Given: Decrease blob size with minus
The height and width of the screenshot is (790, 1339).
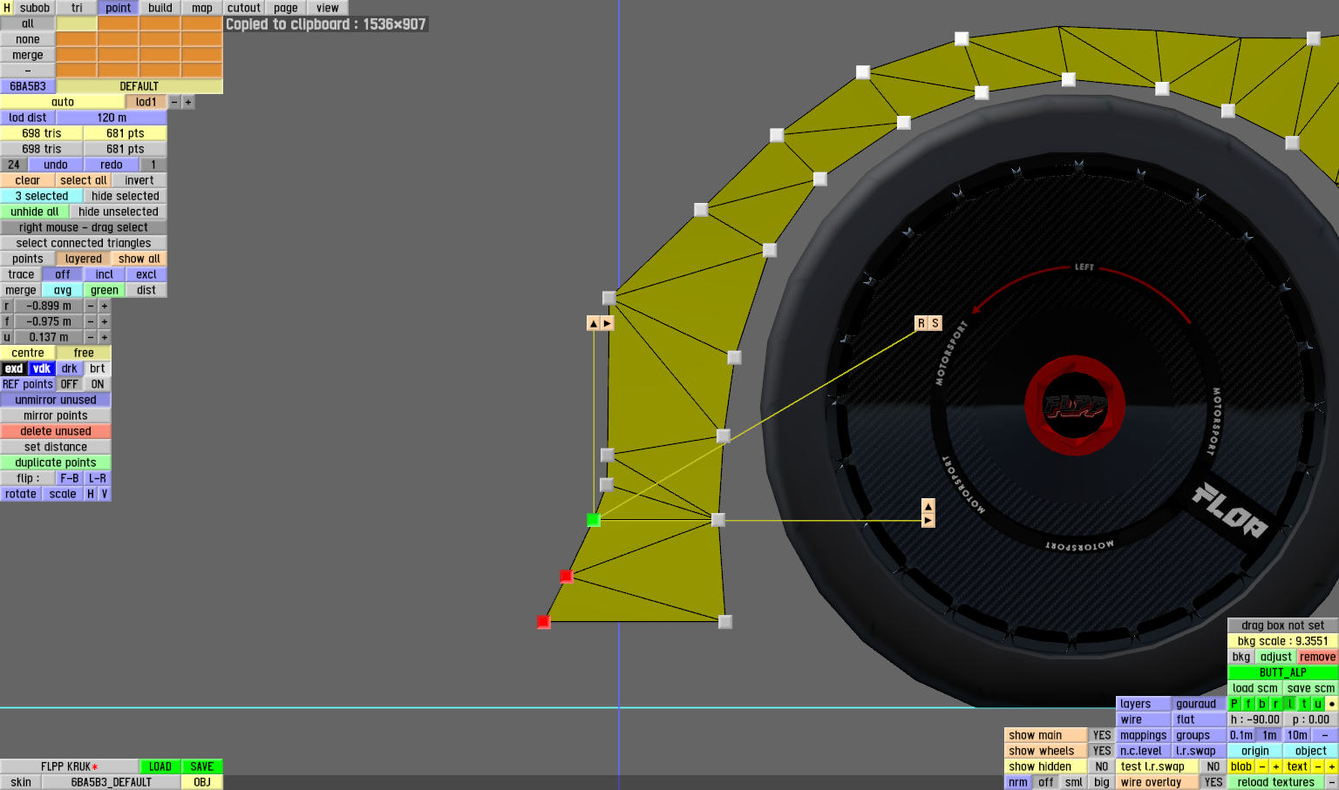Looking at the screenshot, I should point(1262,766).
